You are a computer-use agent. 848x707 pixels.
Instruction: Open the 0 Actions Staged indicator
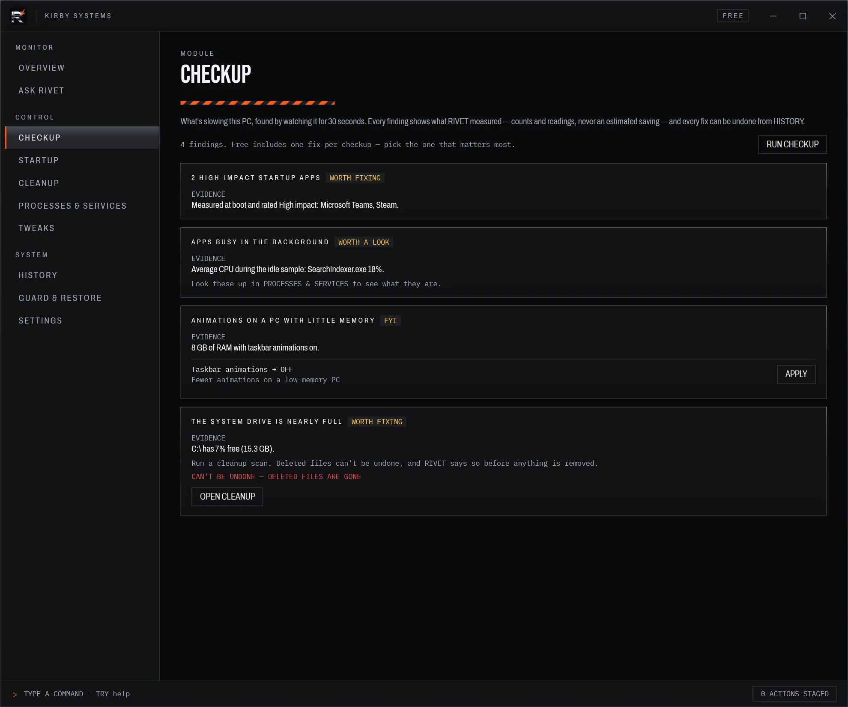794,694
